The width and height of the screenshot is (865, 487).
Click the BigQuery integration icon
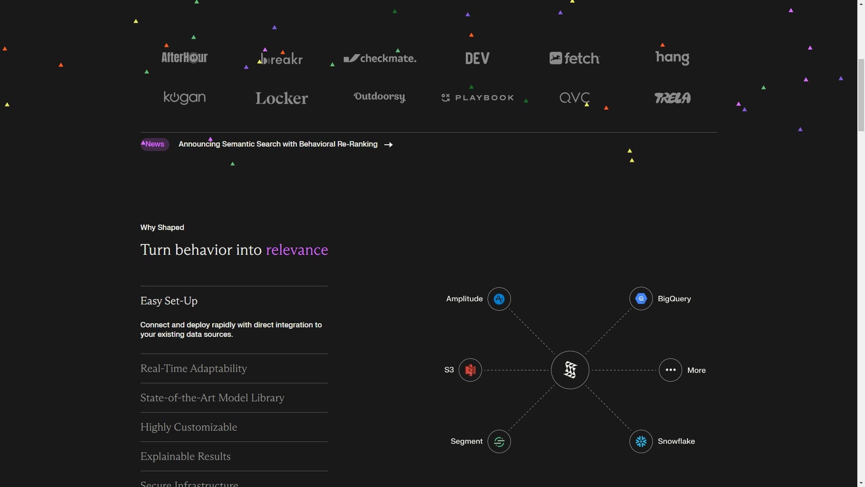(641, 299)
